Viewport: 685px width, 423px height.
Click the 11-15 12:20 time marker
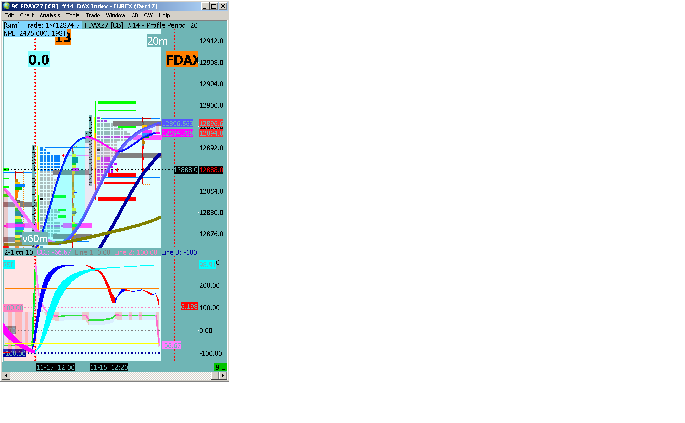tap(109, 367)
